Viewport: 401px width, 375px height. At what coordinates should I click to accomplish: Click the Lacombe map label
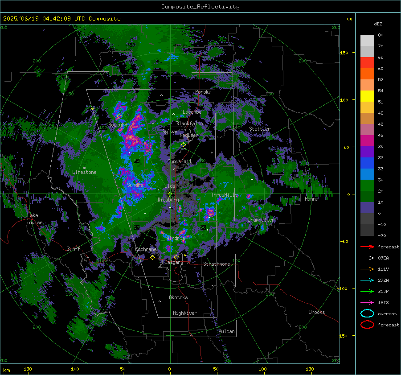tap(192, 112)
